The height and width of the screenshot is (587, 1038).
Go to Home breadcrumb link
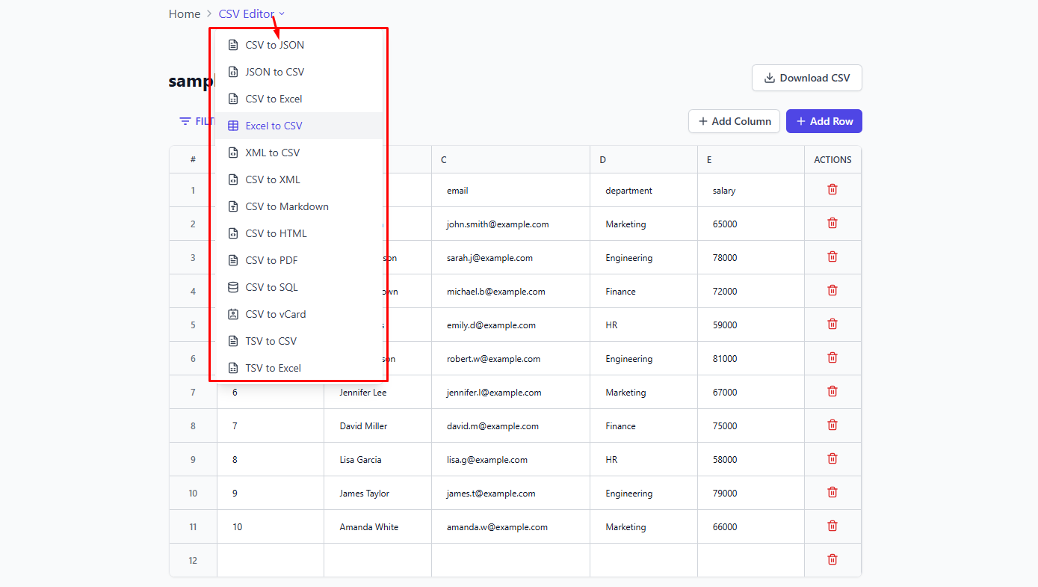(x=185, y=14)
